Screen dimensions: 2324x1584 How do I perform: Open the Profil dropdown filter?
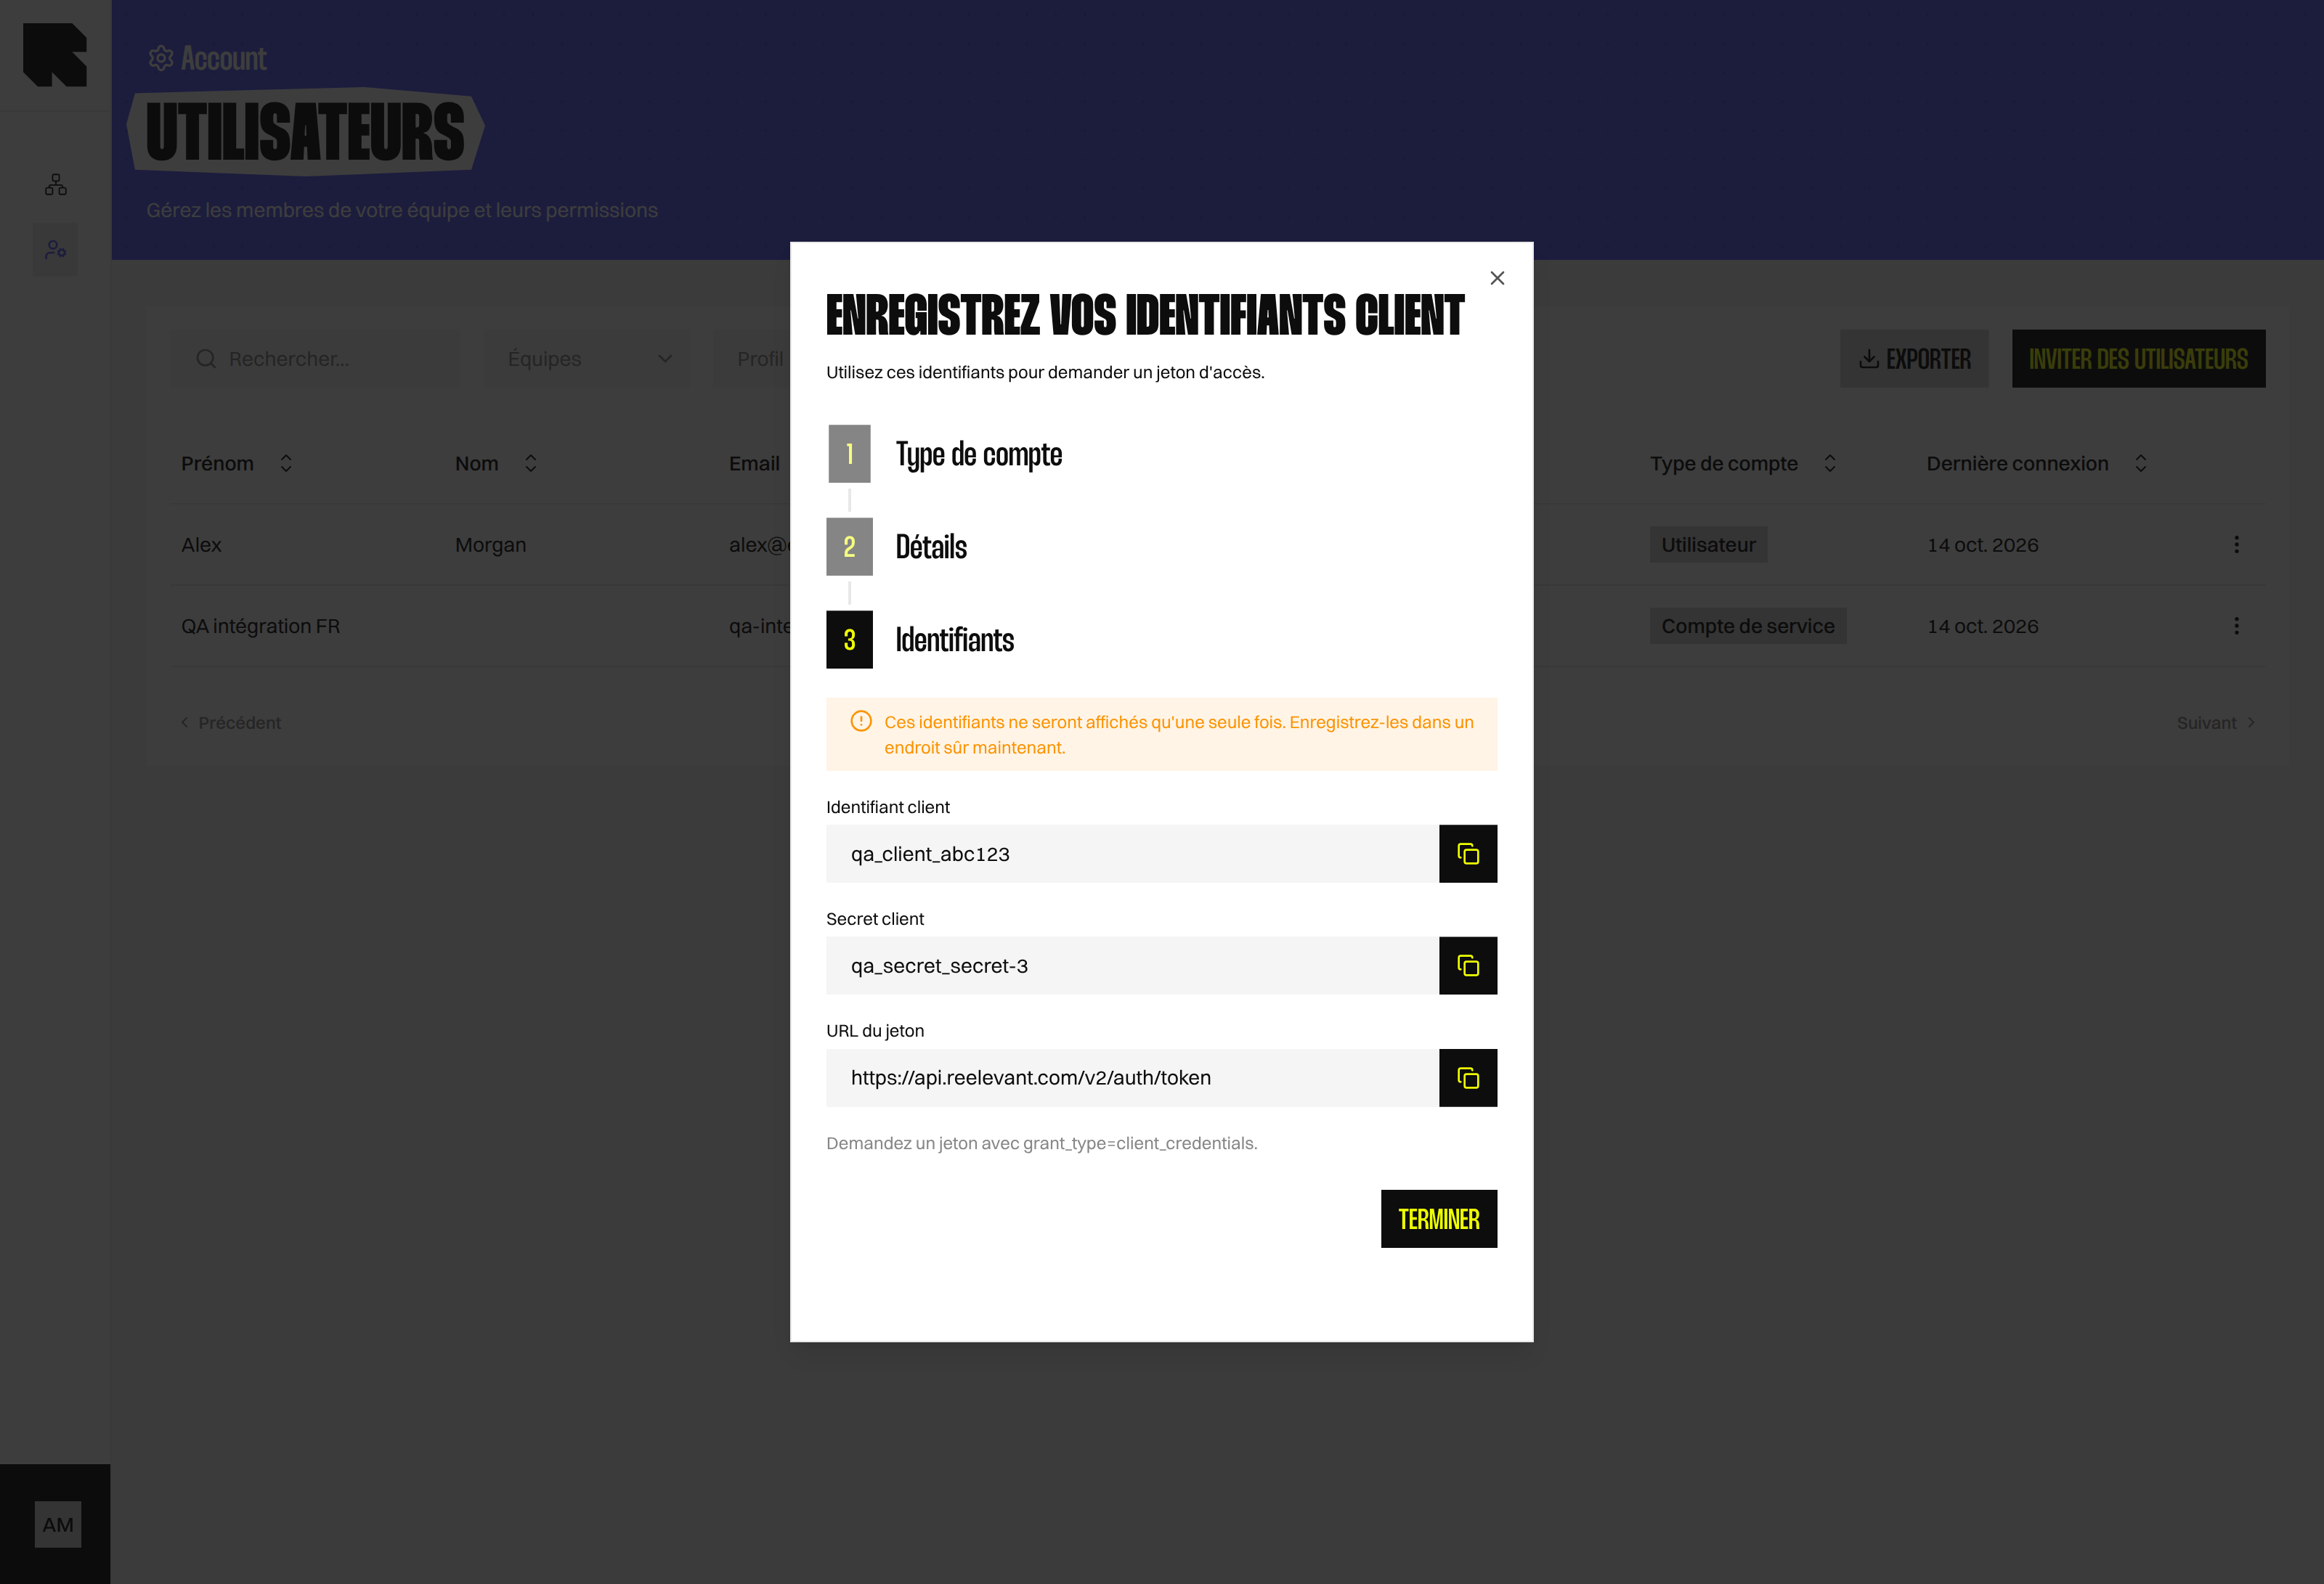coord(752,359)
